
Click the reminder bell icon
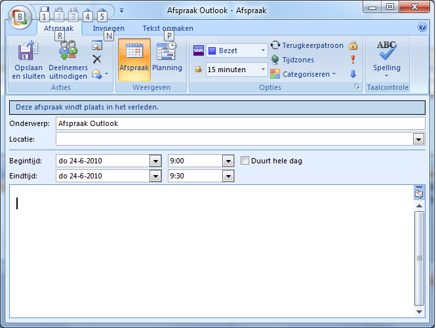coord(198,70)
